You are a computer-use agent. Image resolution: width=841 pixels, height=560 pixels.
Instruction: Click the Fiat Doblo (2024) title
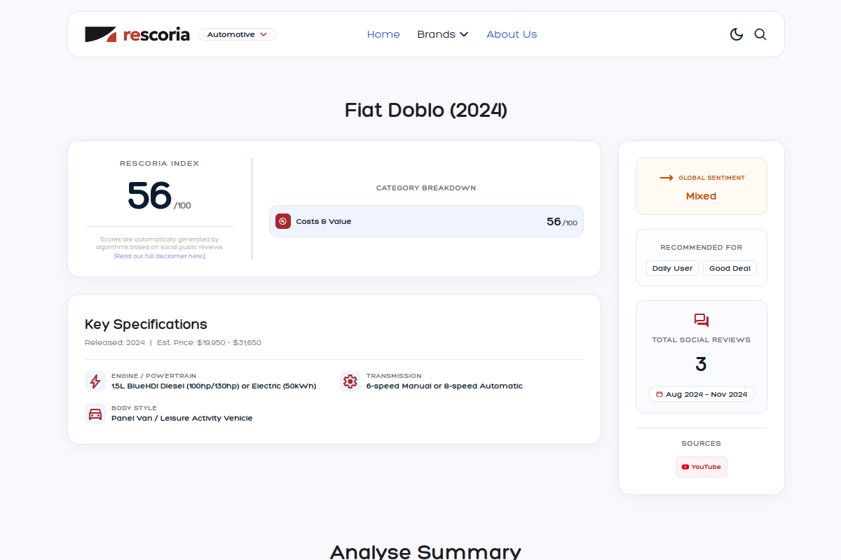point(426,110)
